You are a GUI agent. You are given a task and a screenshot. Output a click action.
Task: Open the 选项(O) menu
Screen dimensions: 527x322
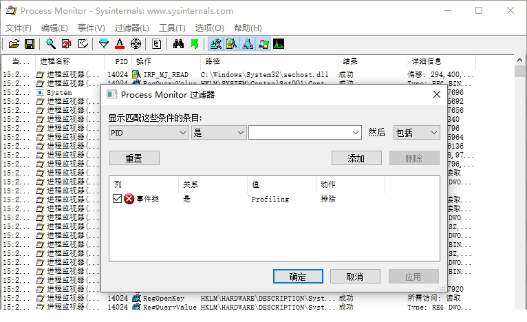(209, 28)
